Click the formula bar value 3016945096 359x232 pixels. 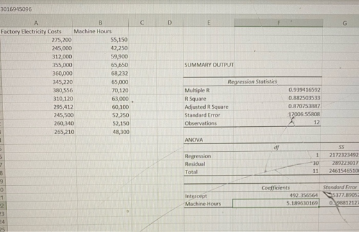point(16,10)
